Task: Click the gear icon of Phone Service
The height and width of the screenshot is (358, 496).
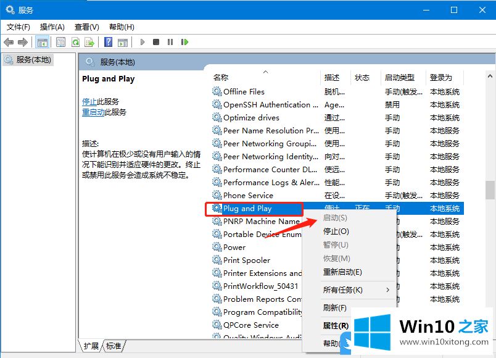Action: click(x=217, y=195)
